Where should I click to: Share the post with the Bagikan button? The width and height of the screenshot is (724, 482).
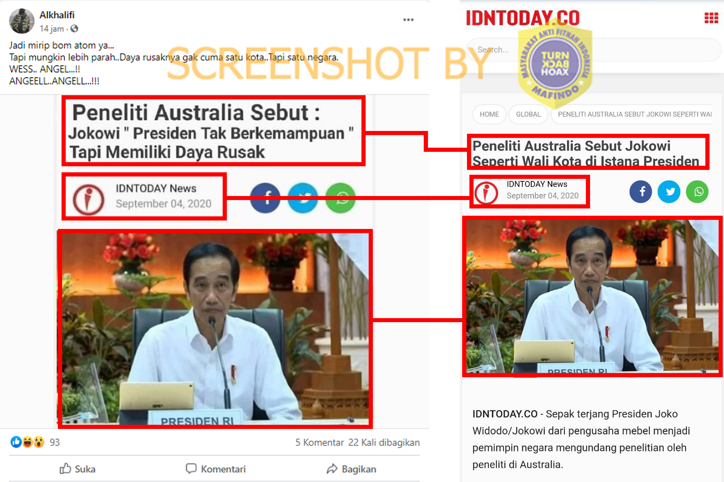351,469
